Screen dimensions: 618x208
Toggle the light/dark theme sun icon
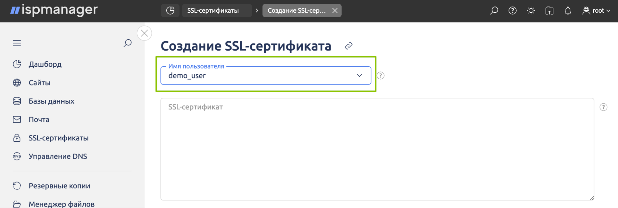531,11
